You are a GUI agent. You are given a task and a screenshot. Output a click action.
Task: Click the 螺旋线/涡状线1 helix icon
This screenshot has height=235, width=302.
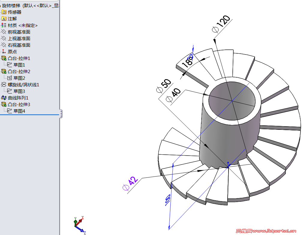[x=4, y=85]
